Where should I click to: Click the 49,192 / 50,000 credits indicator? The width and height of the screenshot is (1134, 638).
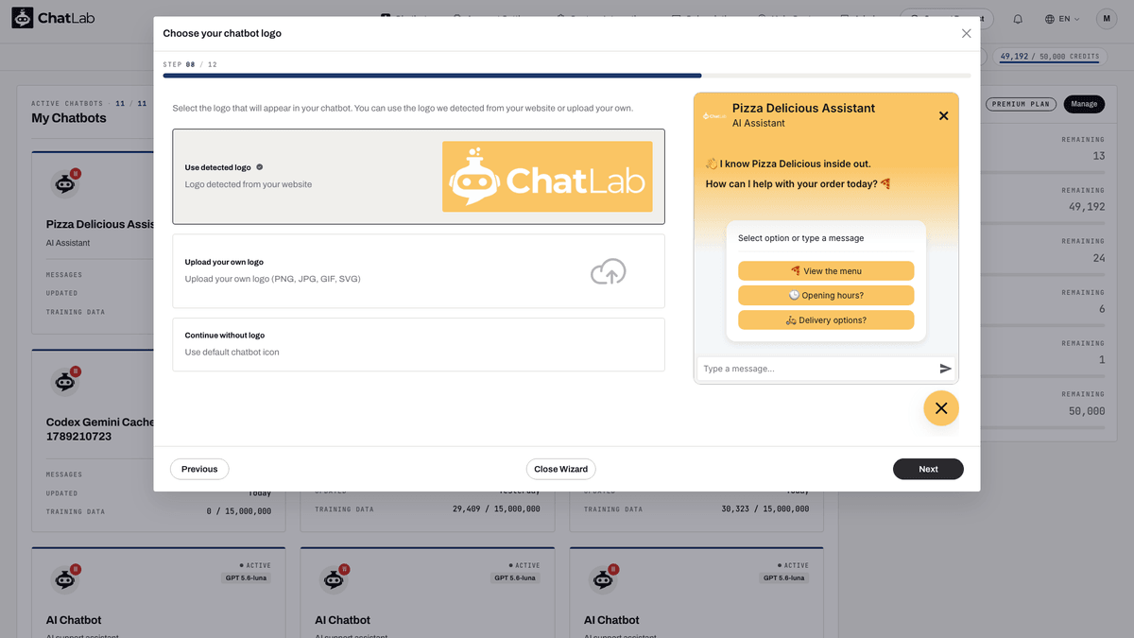pos(1049,57)
